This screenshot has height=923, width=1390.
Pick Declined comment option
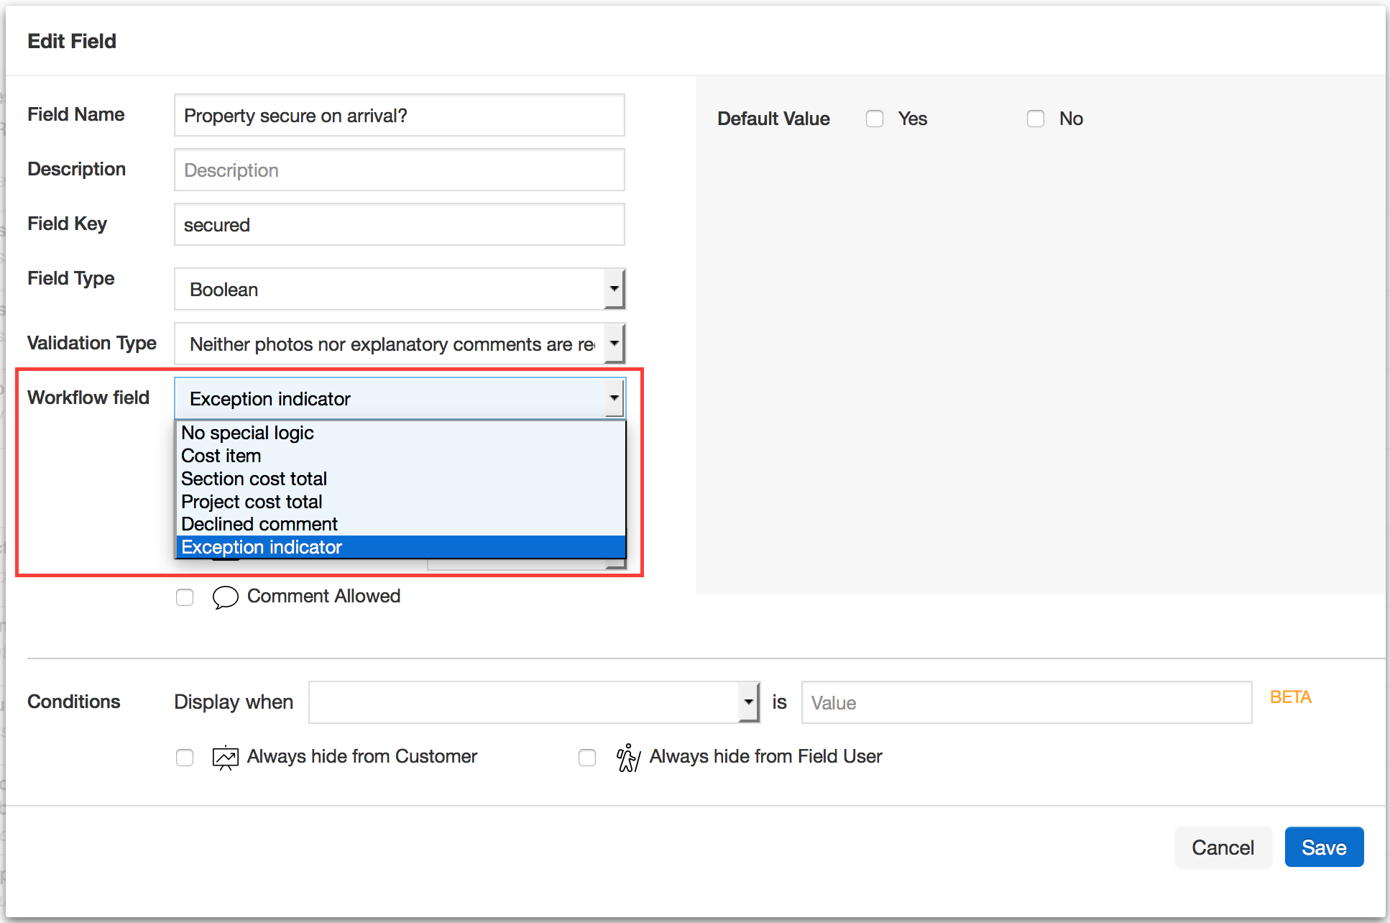pos(259,524)
